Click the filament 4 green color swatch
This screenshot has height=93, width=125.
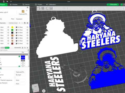click(12, 30)
